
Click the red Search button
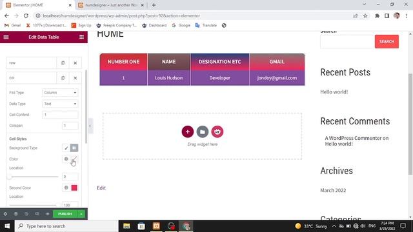[387, 41]
